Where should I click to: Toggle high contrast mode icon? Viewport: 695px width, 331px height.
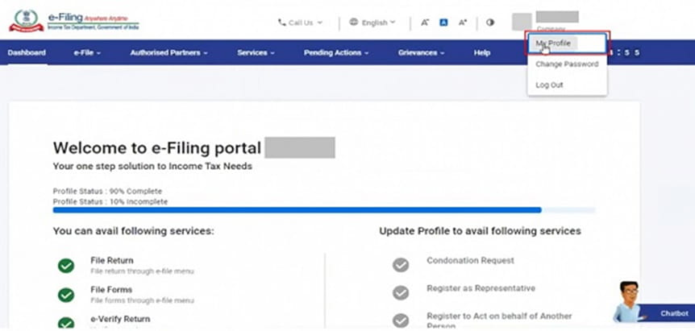(x=489, y=22)
